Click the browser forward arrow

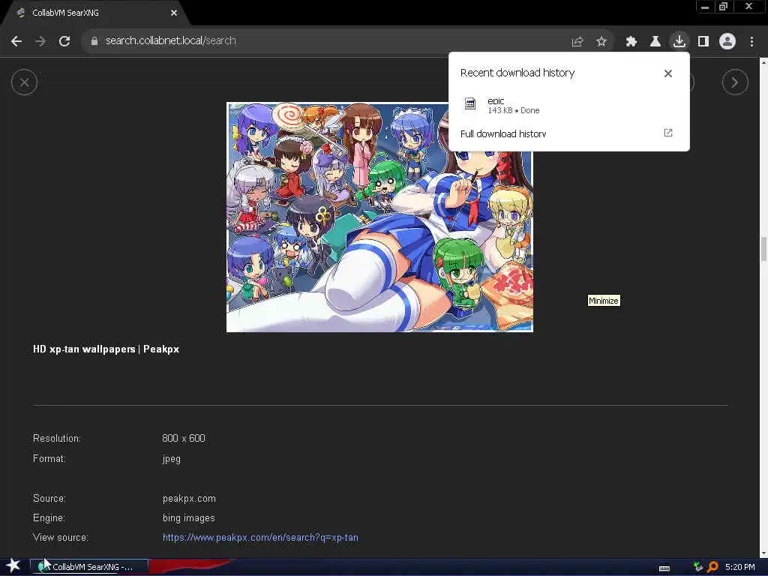40,41
